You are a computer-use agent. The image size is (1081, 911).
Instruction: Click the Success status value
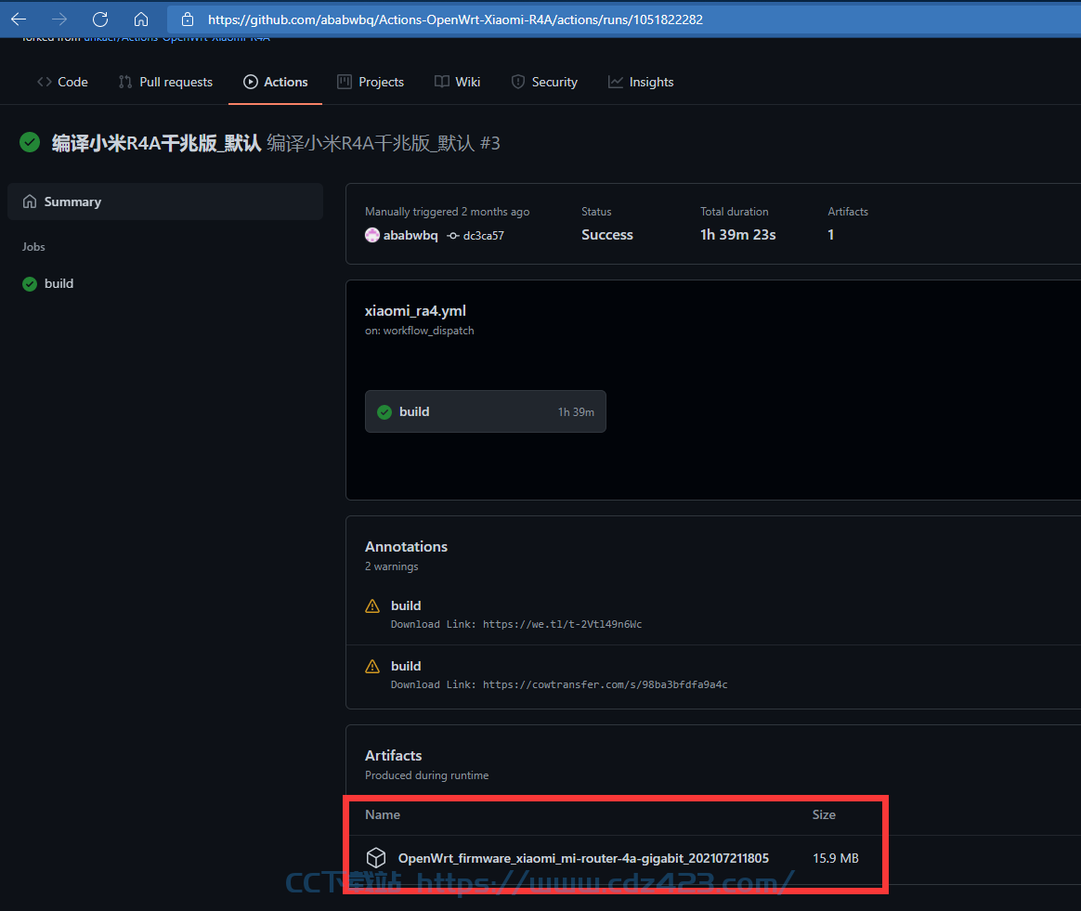click(606, 235)
